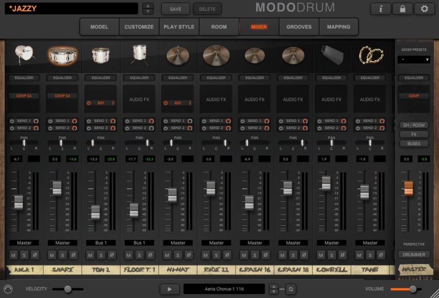
Task: Click the Tambourine instrument icon
Action: point(370,54)
